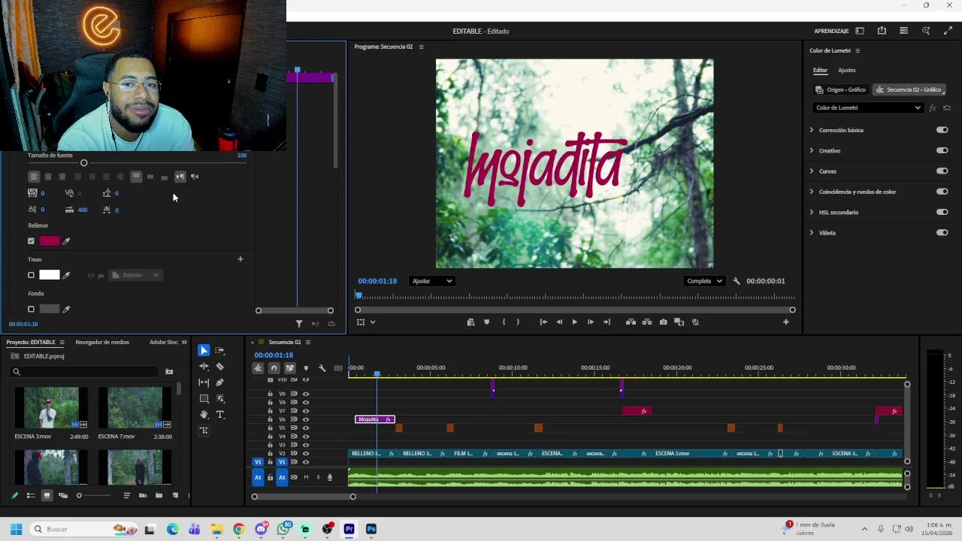This screenshot has height=541, width=962.
Task: Expand Coincidencia y ruedas de color
Action: click(x=812, y=192)
